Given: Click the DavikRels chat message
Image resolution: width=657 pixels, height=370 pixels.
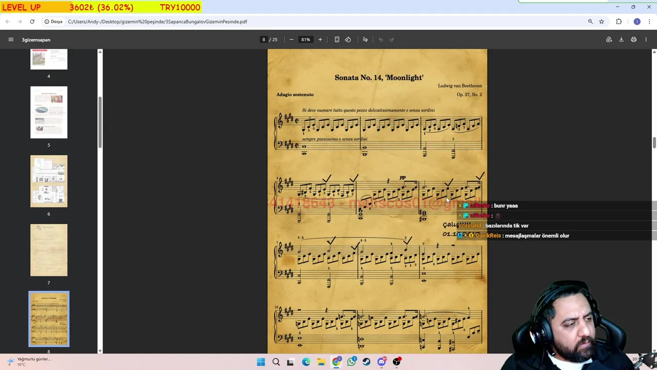Looking at the screenshot, I should (513, 235).
